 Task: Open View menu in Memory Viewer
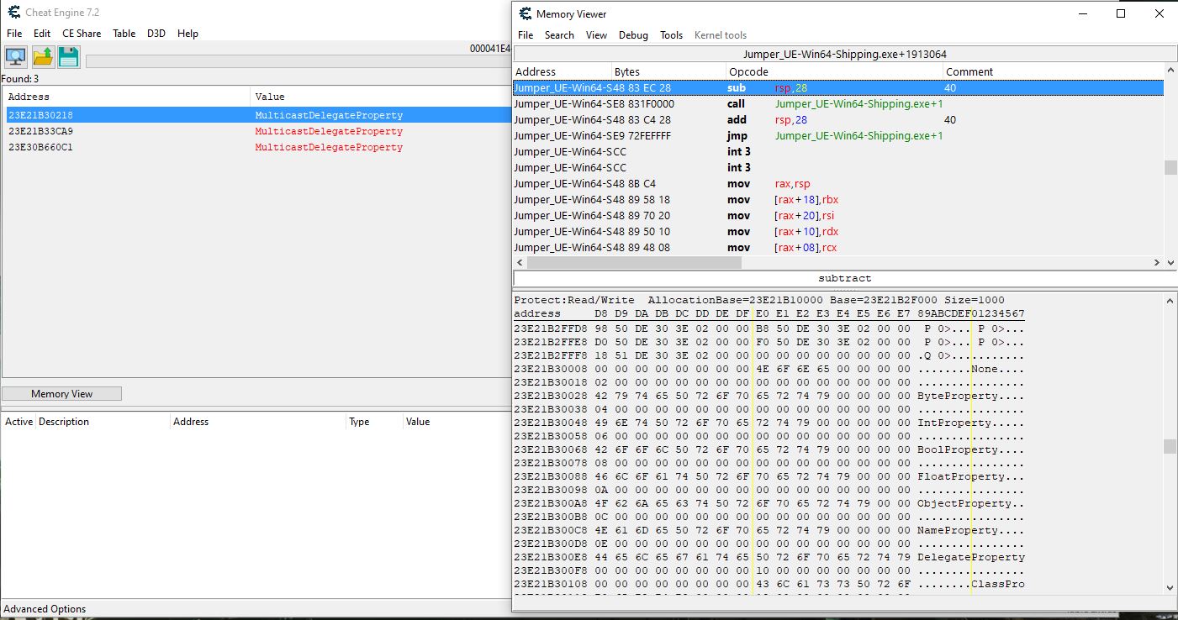596,35
